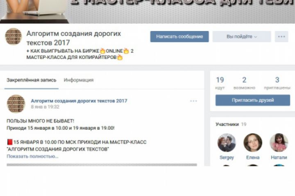Select the Закреплённая запись tab
This screenshot has width=295, height=196.
click(x=32, y=80)
